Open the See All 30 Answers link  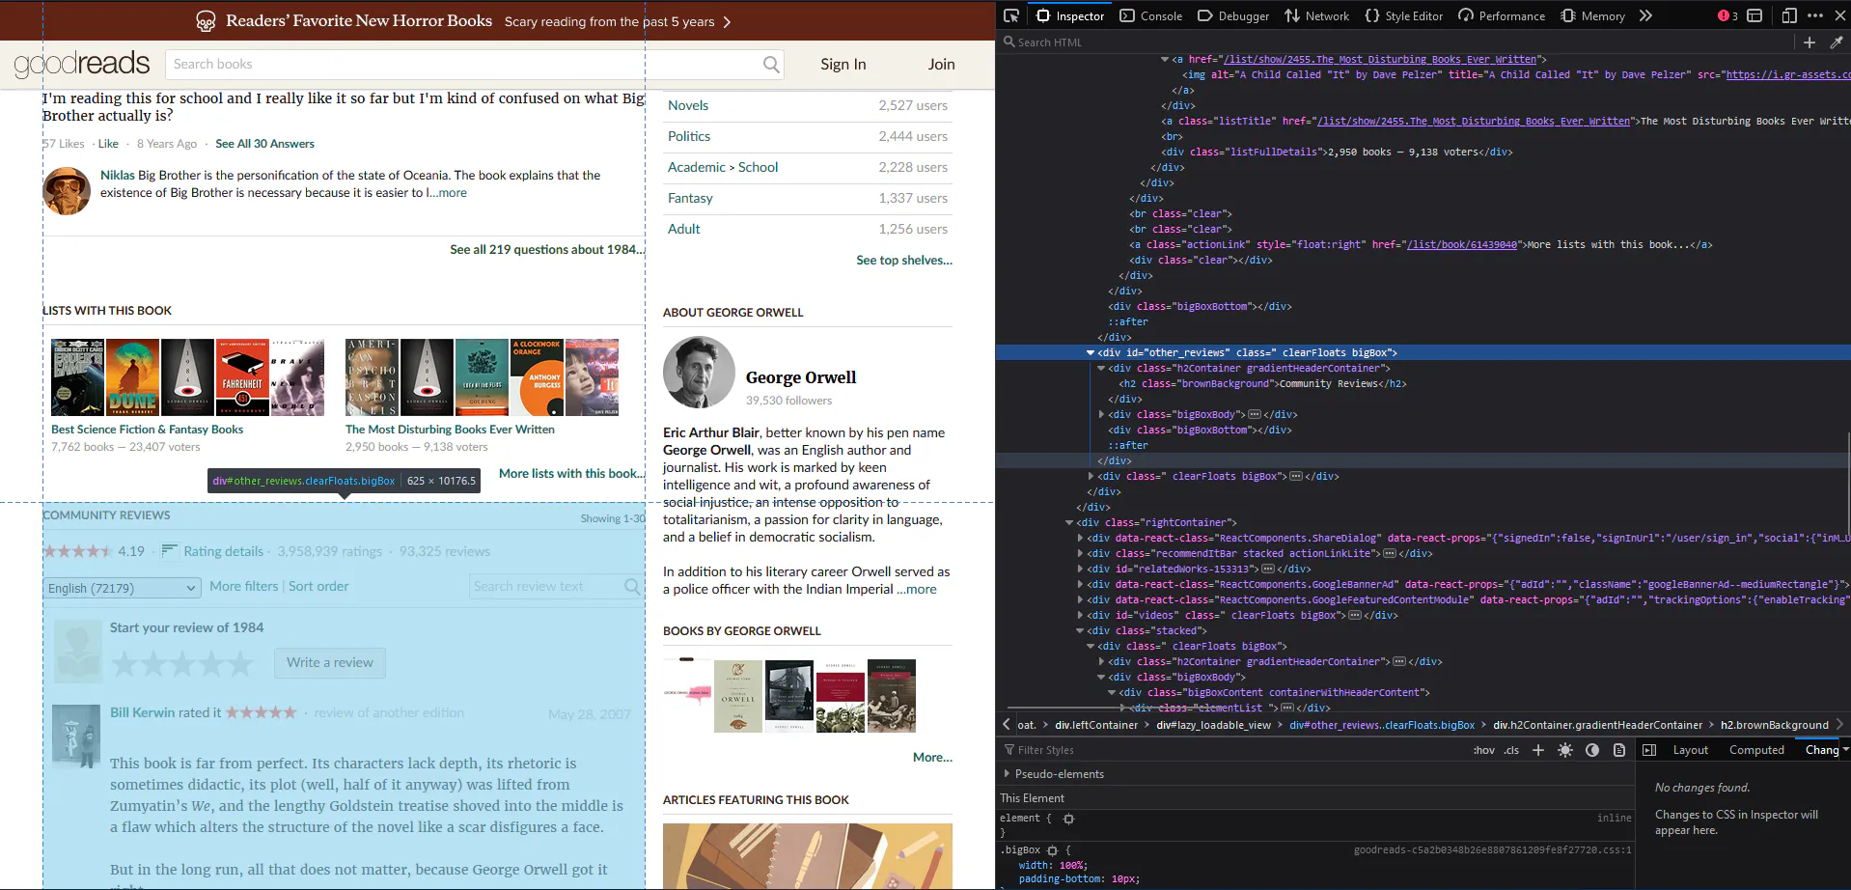264,143
